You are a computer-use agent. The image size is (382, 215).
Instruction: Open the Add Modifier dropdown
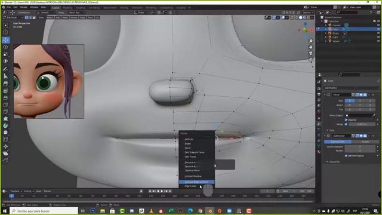[x=352, y=88]
